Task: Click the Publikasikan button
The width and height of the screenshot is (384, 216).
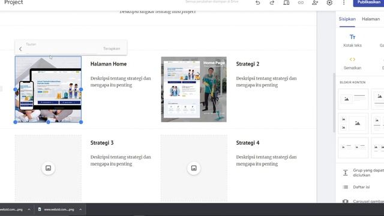Action: pyautogui.click(x=368, y=2)
